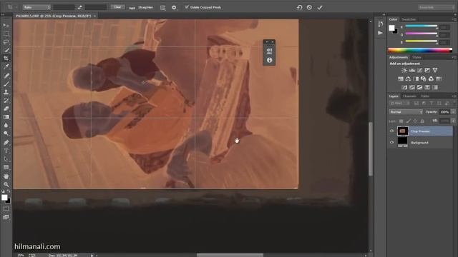458x257 pixels.
Task: Select the Crop tool in toolbar
Action: [x=6, y=59]
